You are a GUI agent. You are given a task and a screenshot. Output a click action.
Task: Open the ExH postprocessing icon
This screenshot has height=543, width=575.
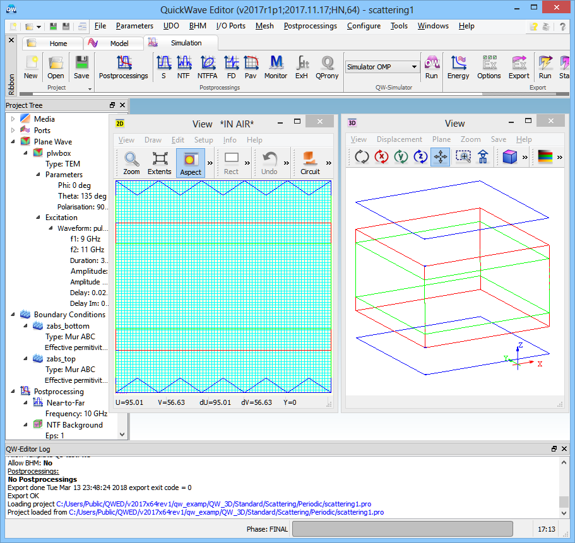point(302,67)
